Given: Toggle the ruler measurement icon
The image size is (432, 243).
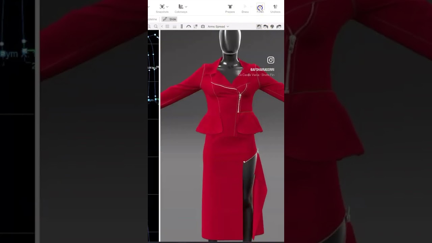Looking at the screenshot, I should (x=182, y=26).
